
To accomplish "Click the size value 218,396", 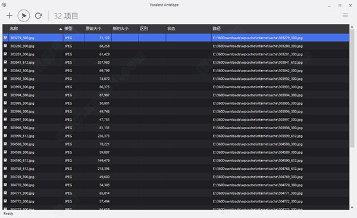I will [104, 169].
